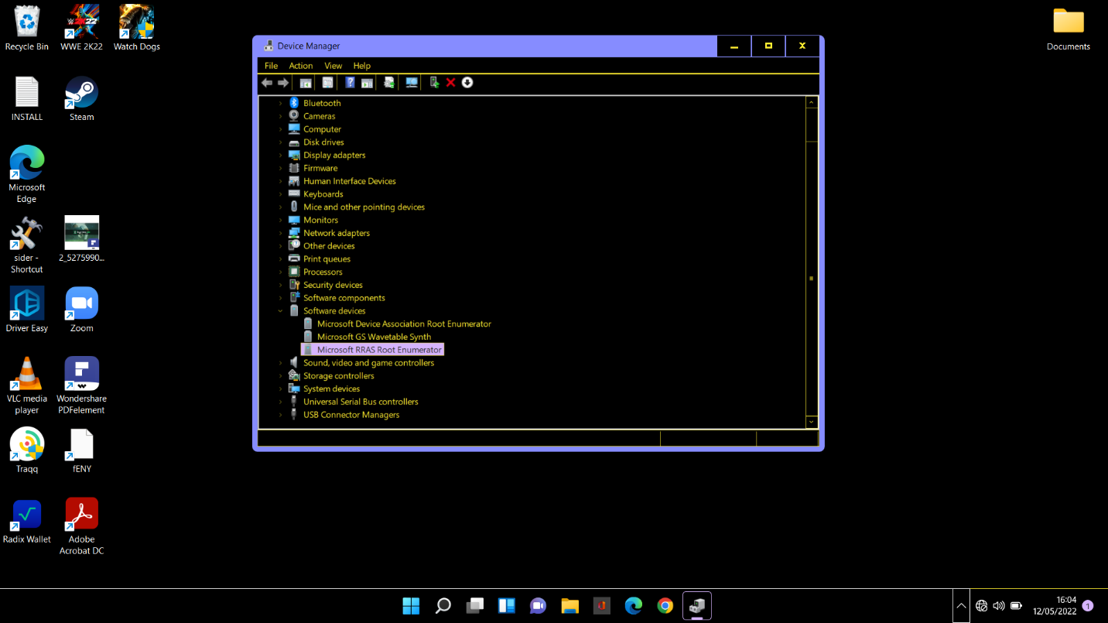Viewport: 1108px width, 623px height.
Task: Expand the Bluetooth category
Action: click(281, 103)
